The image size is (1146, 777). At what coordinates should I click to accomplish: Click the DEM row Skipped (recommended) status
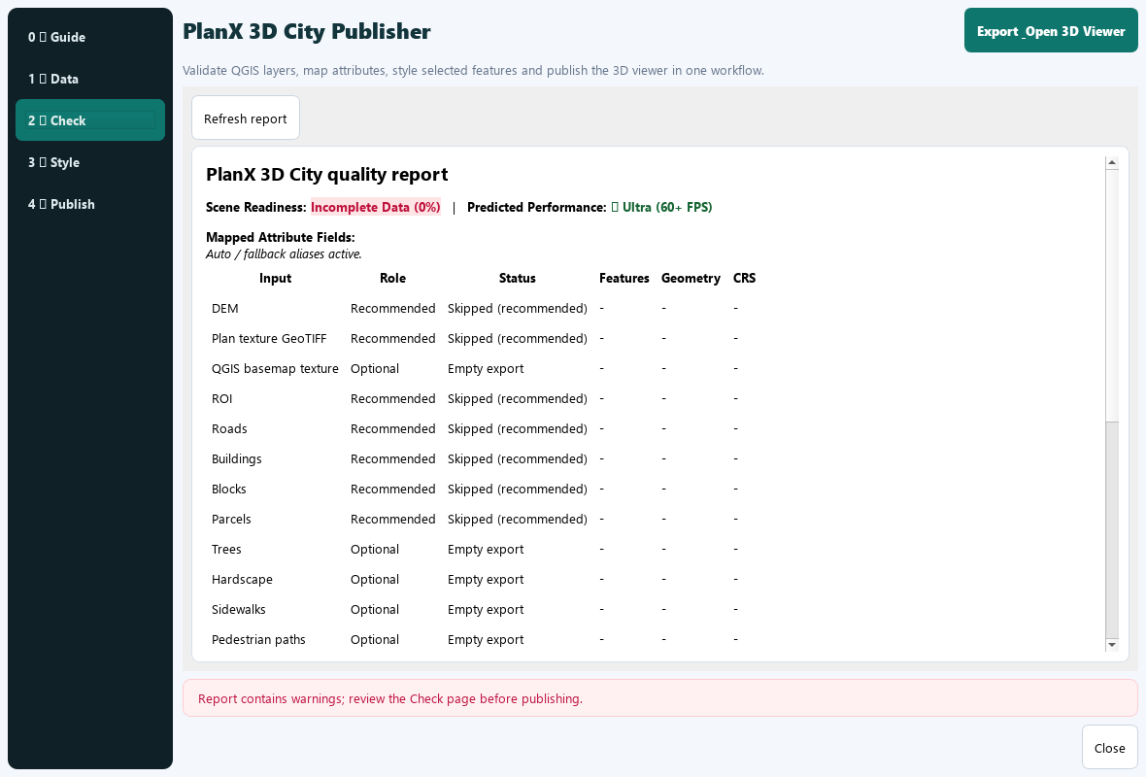tap(518, 309)
